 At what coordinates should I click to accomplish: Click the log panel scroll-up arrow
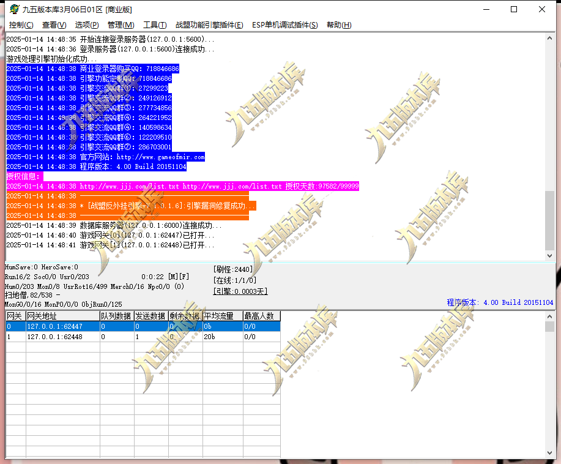[x=549, y=38]
